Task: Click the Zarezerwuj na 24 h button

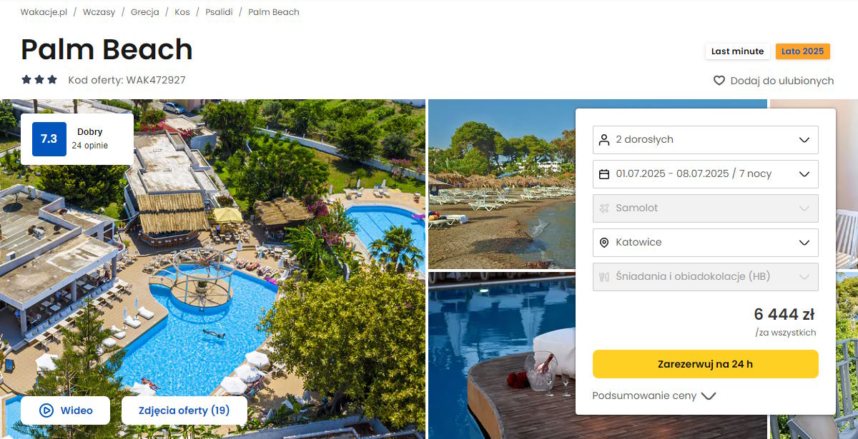Action: tap(706, 364)
